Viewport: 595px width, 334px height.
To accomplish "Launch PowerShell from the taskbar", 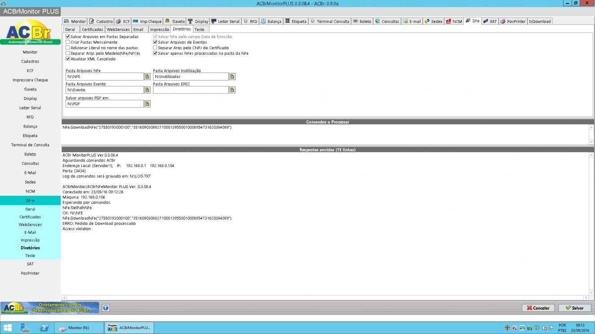I will (44, 328).
